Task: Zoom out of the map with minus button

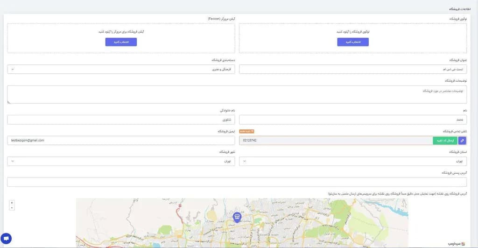Action: [12, 208]
